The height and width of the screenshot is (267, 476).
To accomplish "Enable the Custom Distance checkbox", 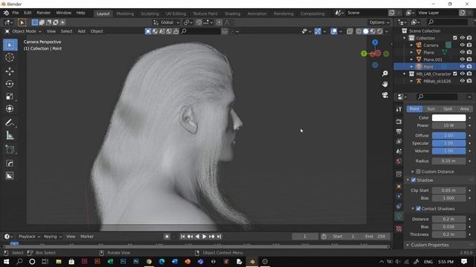I will 418,171.
